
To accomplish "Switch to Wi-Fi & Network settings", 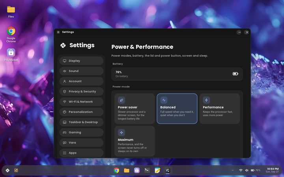I will click(x=81, y=102).
